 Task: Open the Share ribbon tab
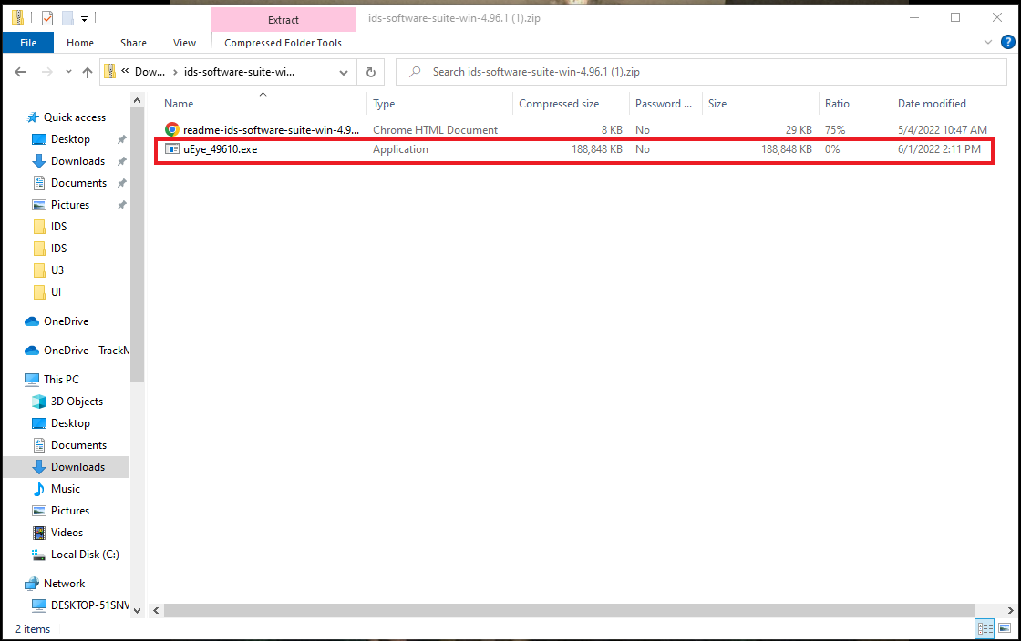(133, 43)
